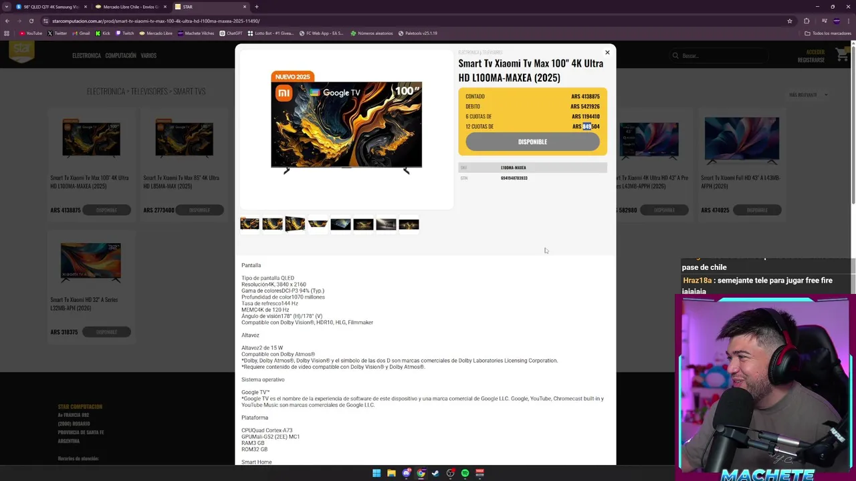Click the page vertical scrollbar
856x481 pixels.
[853, 124]
